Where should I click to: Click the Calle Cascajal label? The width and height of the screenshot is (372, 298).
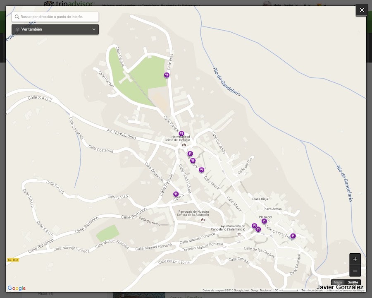click(296, 264)
